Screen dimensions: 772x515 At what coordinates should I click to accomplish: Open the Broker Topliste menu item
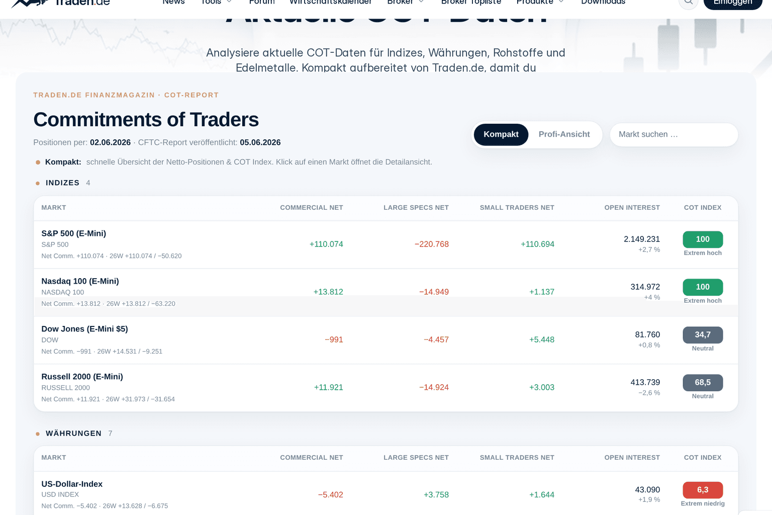coord(471,2)
